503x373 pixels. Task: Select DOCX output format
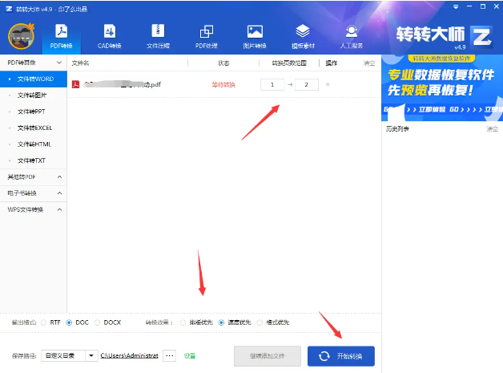point(97,322)
